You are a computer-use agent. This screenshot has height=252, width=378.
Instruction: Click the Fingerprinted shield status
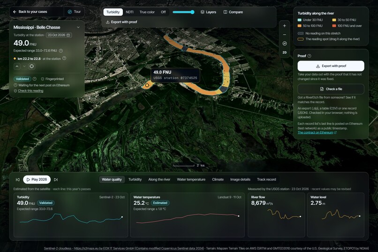pyautogui.click(x=53, y=79)
